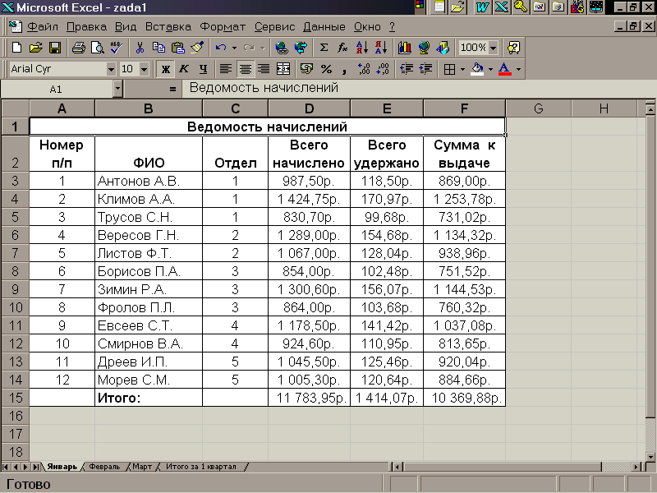Print the sheet with printer icon
The height and width of the screenshot is (493, 657).
78,48
